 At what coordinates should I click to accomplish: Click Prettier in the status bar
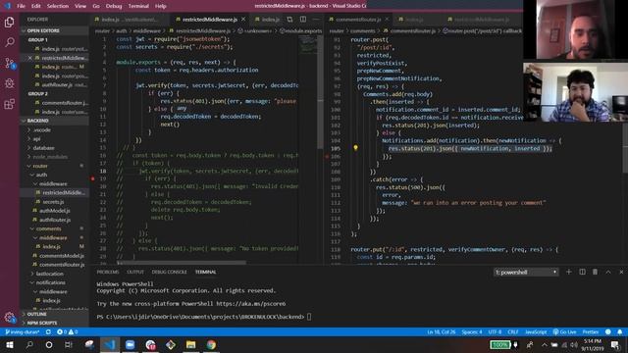pyautogui.click(x=591, y=331)
